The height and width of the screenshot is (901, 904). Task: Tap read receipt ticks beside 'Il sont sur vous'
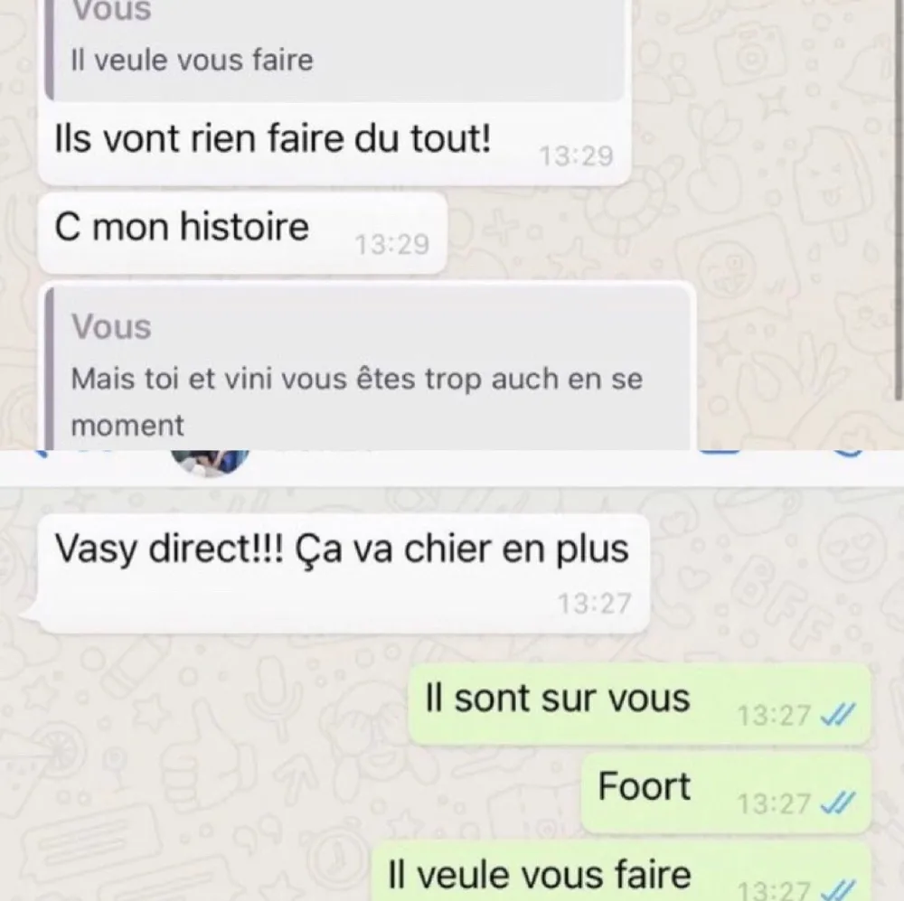[837, 715]
